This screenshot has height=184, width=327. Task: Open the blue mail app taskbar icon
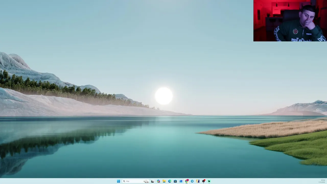(x=181, y=181)
